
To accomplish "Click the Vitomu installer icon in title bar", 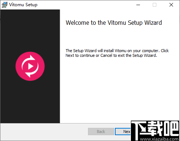I will click(x=4, y=5).
